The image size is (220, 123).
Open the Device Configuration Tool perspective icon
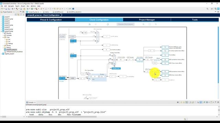click(218, 9)
